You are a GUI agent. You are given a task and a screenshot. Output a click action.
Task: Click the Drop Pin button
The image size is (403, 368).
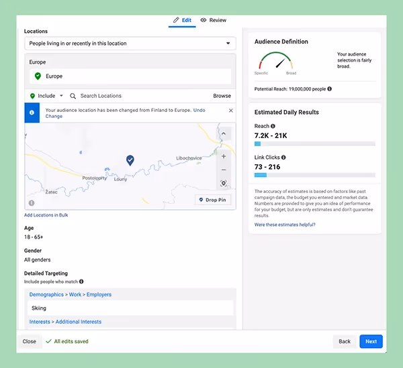click(x=213, y=200)
